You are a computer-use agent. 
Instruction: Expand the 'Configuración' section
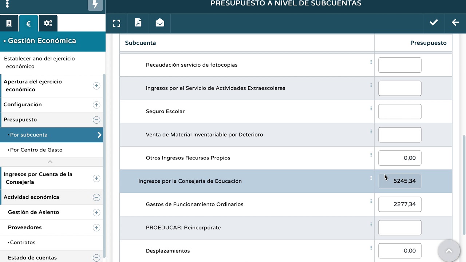tap(96, 105)
